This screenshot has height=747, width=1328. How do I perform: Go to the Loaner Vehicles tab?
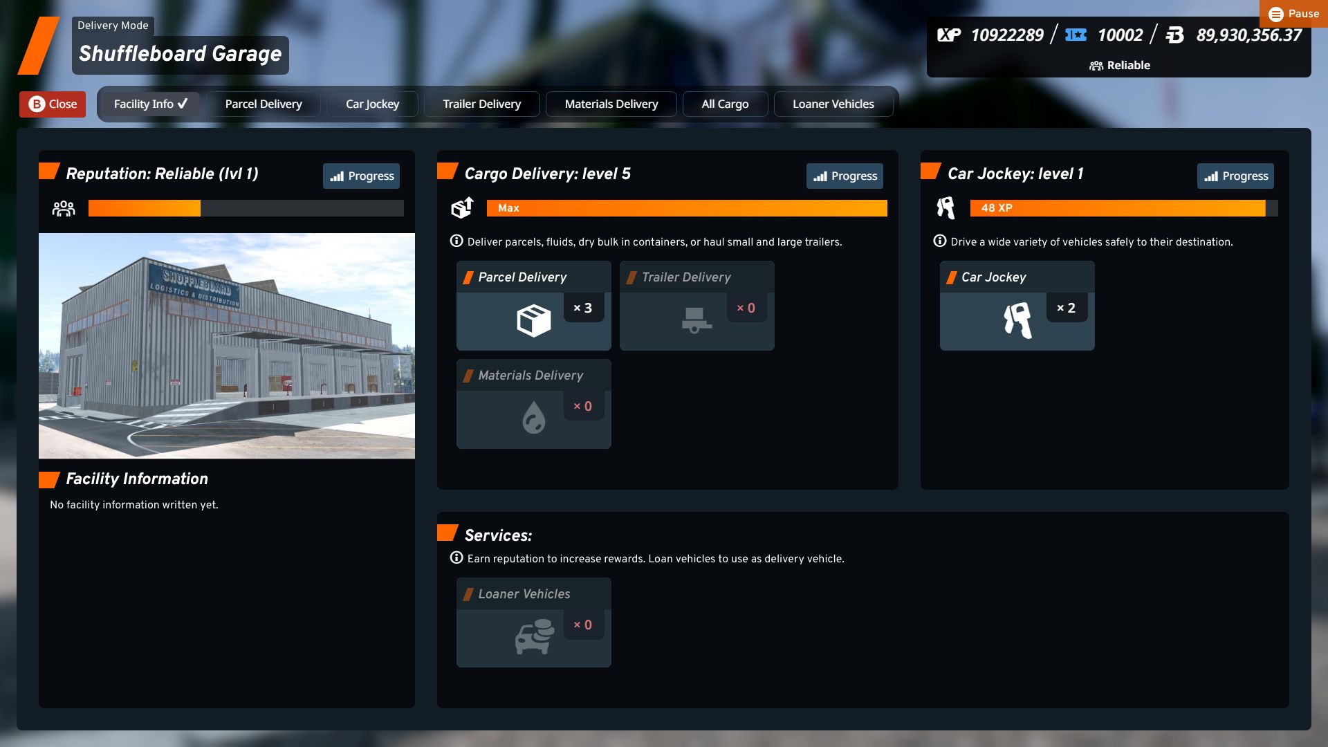tap(833, 104)
